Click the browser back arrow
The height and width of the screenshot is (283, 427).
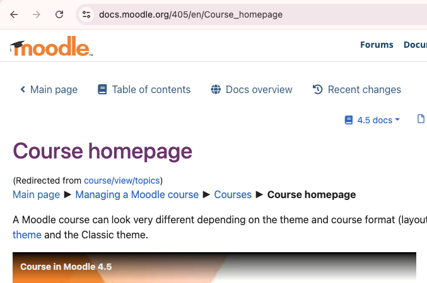(14, 14)
